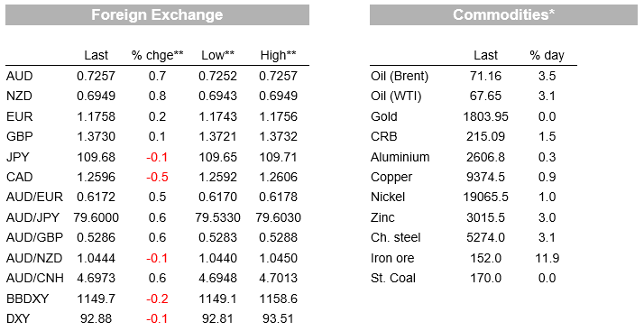Image resolution: width=644 pixels, height=331 pixels.
Task: Select the Oil (Brent) commodity label
Action: [400, 76]
